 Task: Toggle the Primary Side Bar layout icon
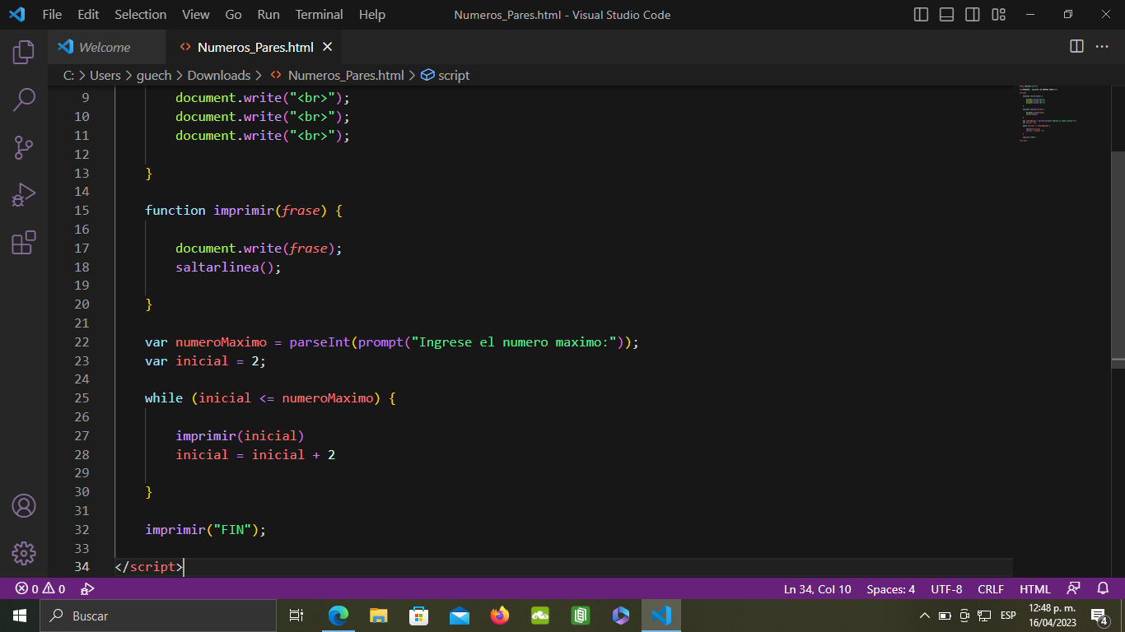coord(922,14)
